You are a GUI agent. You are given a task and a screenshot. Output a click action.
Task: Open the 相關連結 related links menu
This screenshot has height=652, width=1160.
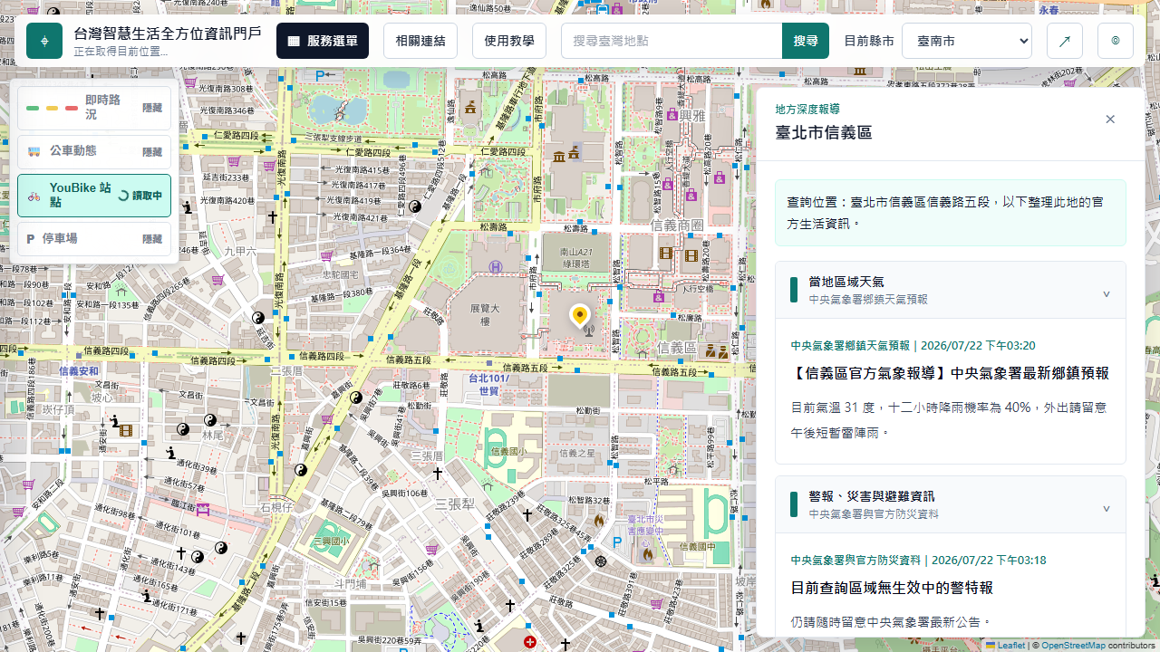(420, 41)
